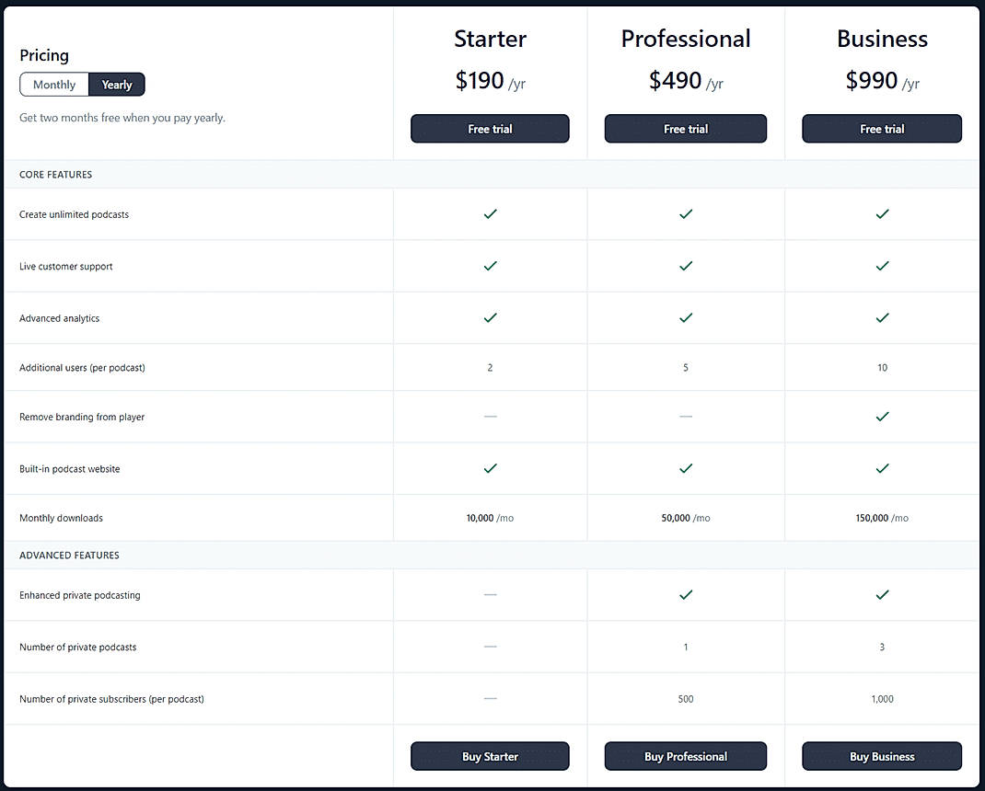The height and width of the screenshot is (791, 985).
Task: Click the Business remove branding checkmark
Action: pos(882,416)
